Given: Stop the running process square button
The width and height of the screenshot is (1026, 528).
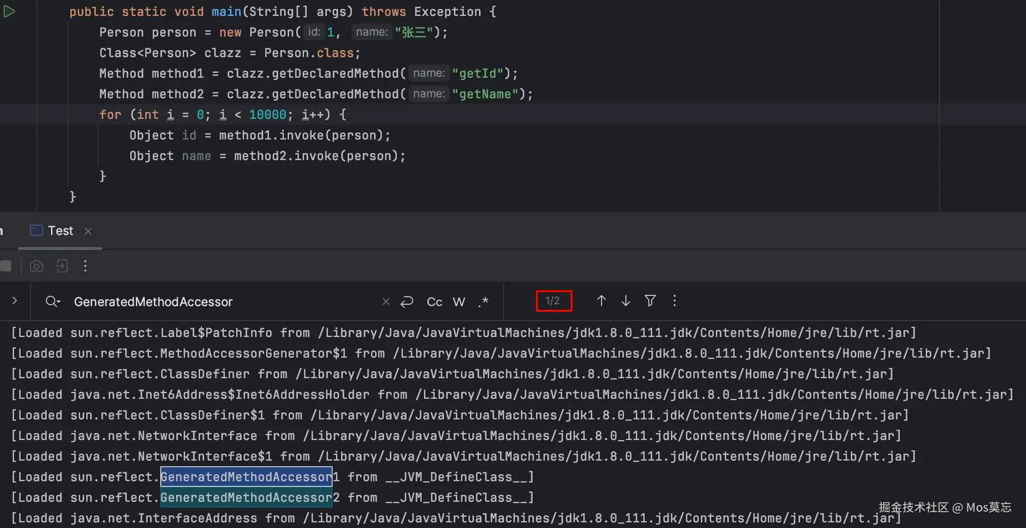Looking at the screenshot, I should pos(6,266).
